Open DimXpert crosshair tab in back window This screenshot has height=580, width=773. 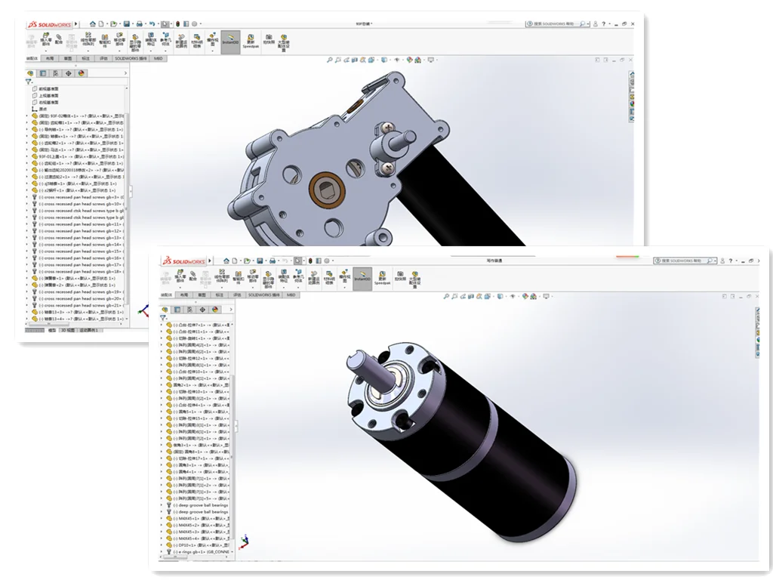pos(69,73)
